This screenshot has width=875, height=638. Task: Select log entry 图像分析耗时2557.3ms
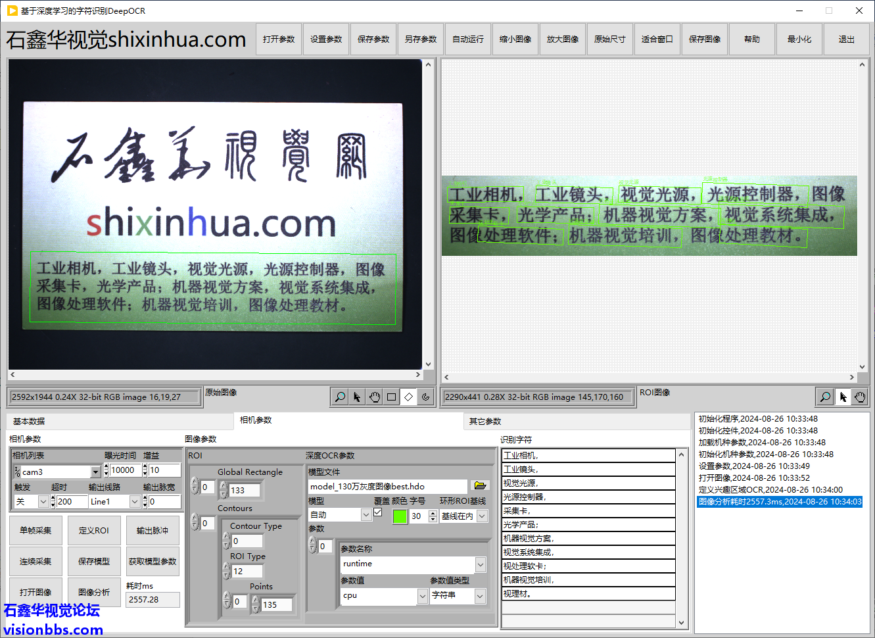pos(780,502)
